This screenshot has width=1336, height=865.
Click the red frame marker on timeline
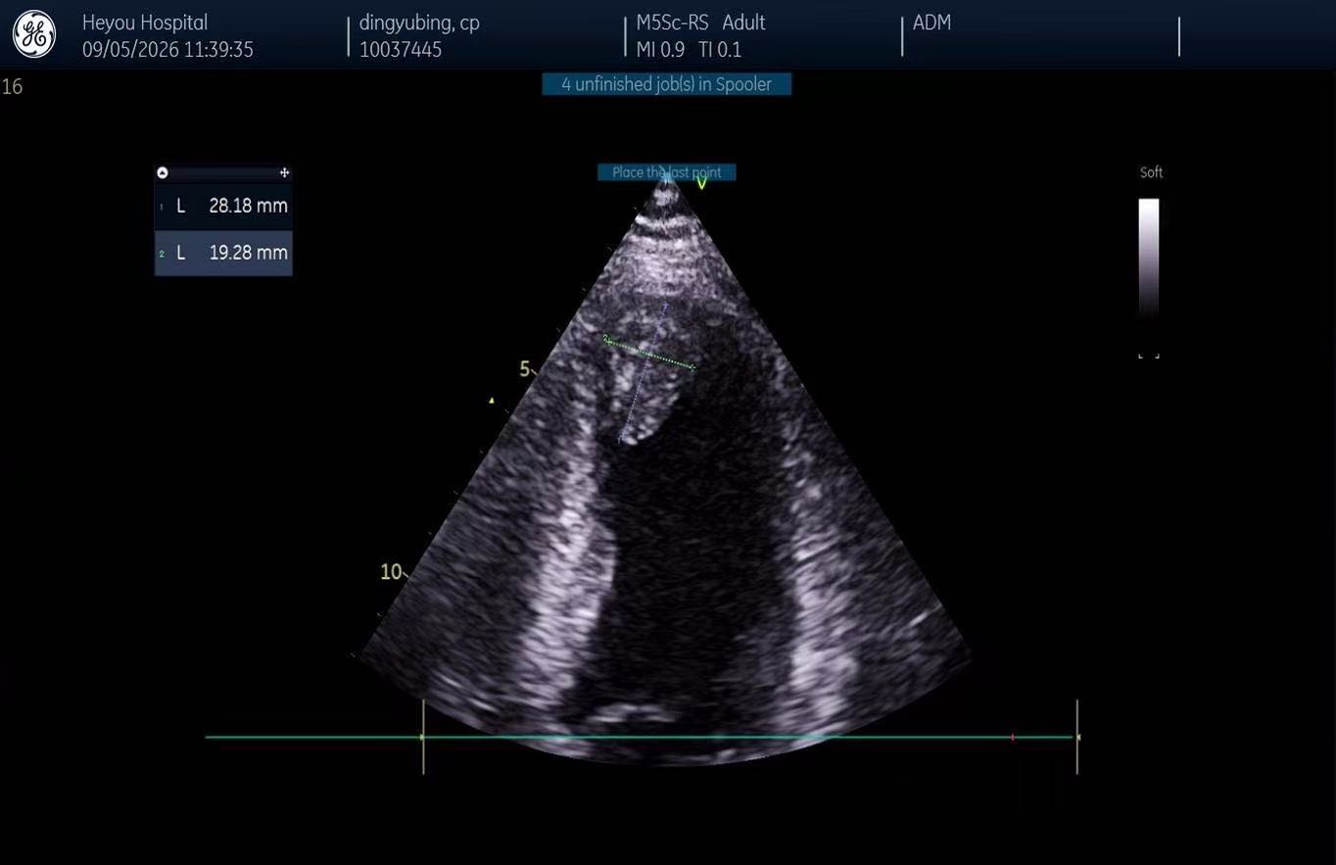point(1013,737)
